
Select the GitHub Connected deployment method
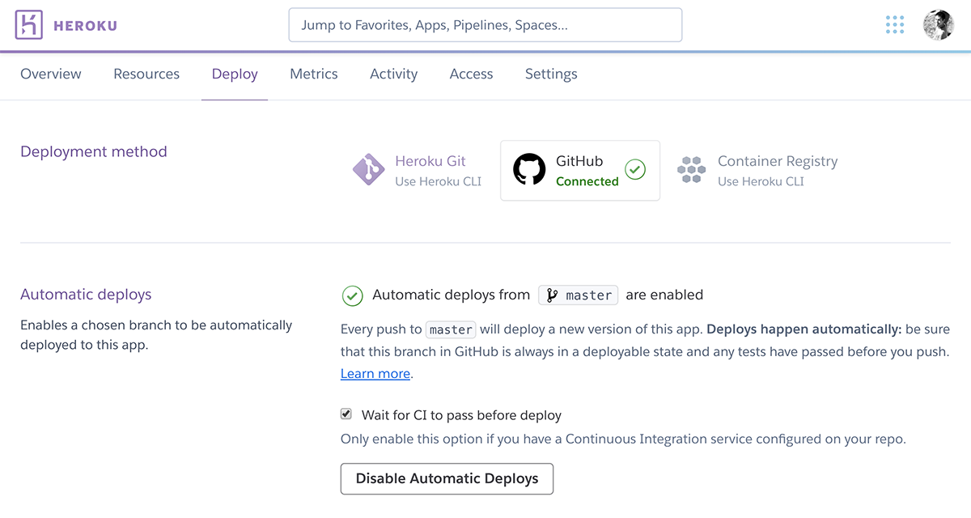tap(580, 170)
